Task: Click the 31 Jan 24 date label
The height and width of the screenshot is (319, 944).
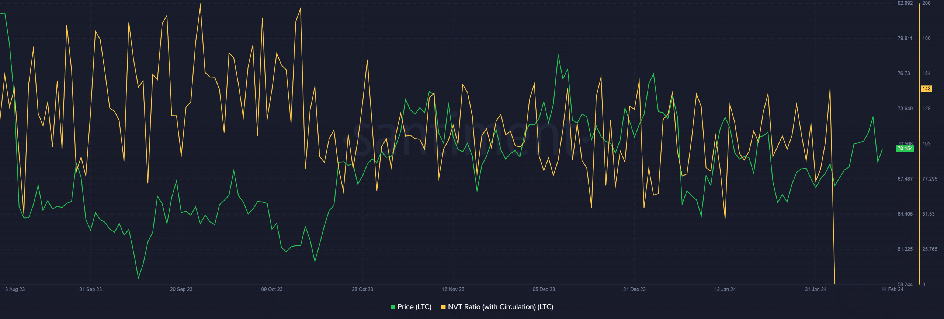Action: 816,289
